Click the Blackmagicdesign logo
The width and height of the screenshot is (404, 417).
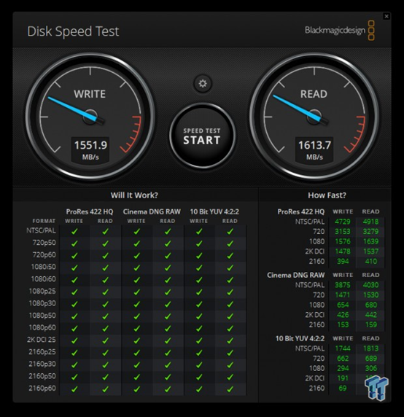tap(340, 31)
